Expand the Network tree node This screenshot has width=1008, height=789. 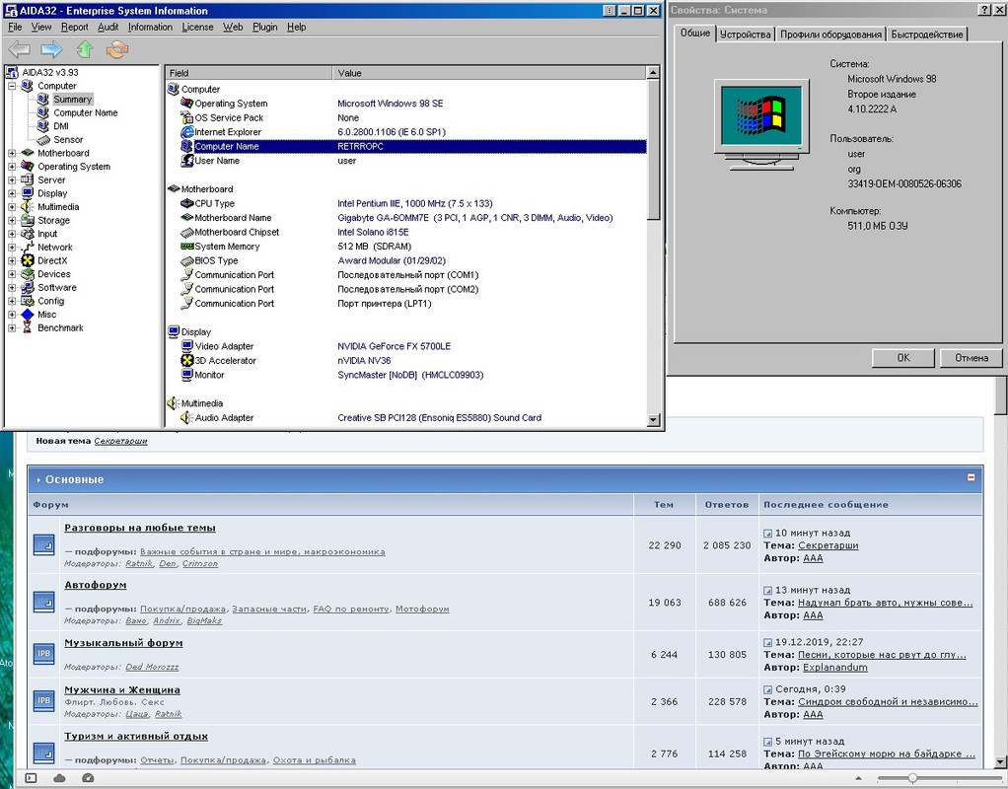pos(12,248)
